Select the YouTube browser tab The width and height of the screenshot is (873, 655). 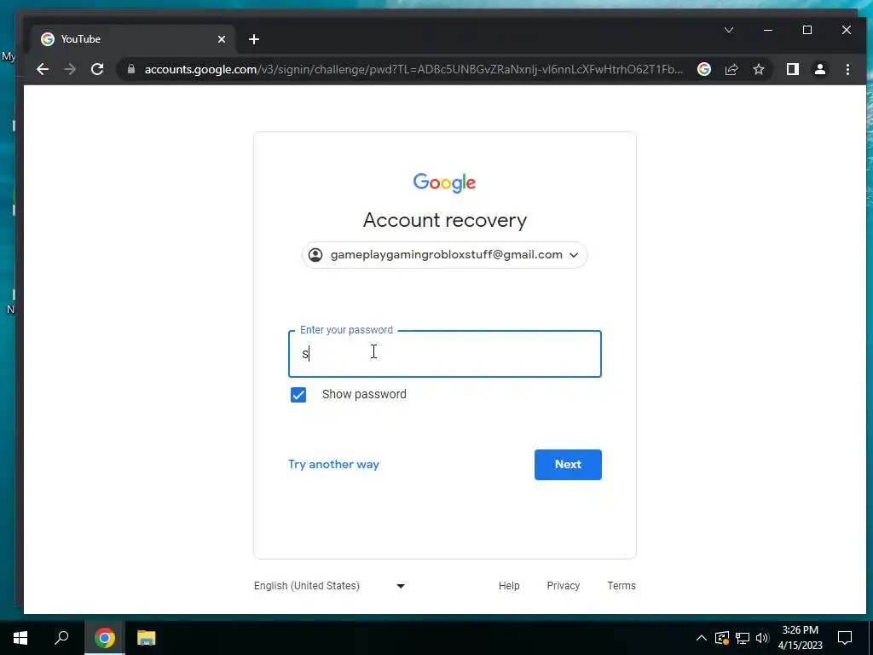134,39
